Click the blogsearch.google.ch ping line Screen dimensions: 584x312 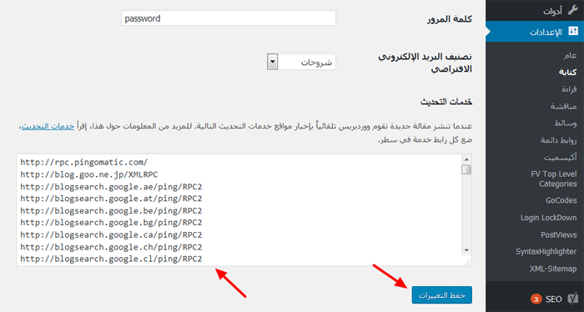tap(111, 247)
